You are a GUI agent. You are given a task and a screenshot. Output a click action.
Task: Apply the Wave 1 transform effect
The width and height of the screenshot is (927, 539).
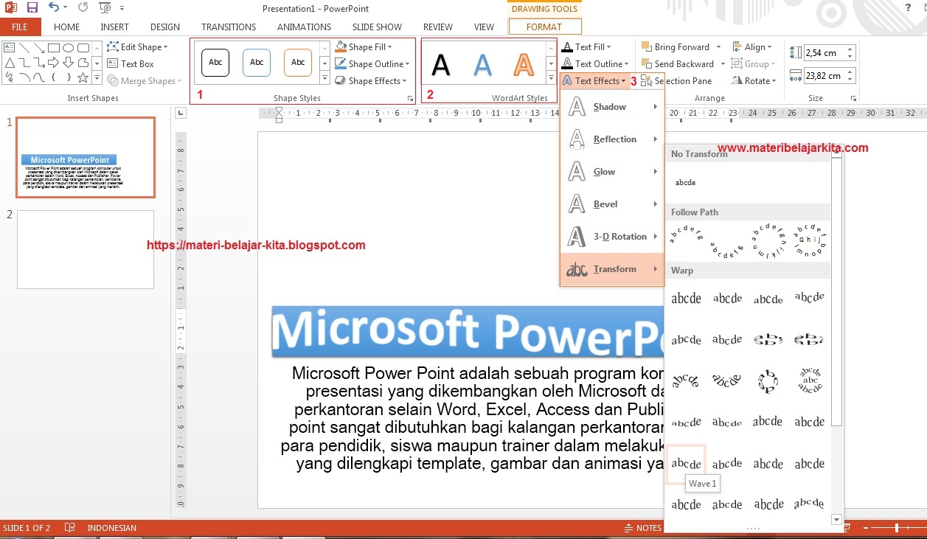pyautogui.click(x=686, y=462)
